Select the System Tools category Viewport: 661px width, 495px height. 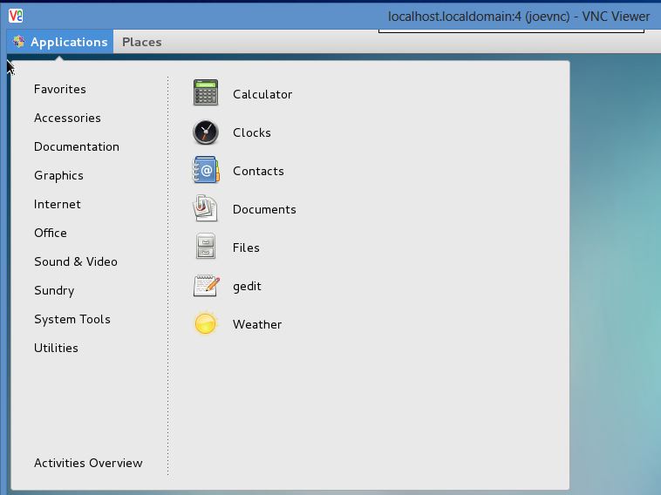coord(72,319)
